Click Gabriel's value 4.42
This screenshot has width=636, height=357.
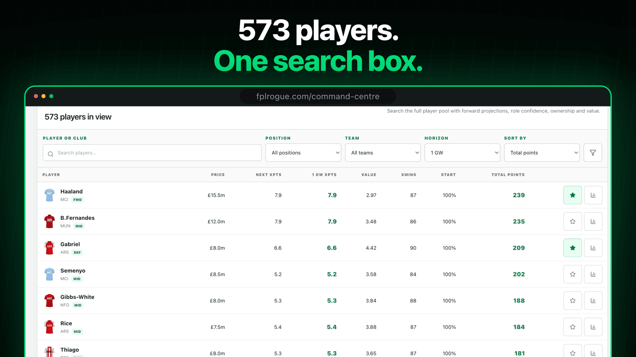pos(371,248)
